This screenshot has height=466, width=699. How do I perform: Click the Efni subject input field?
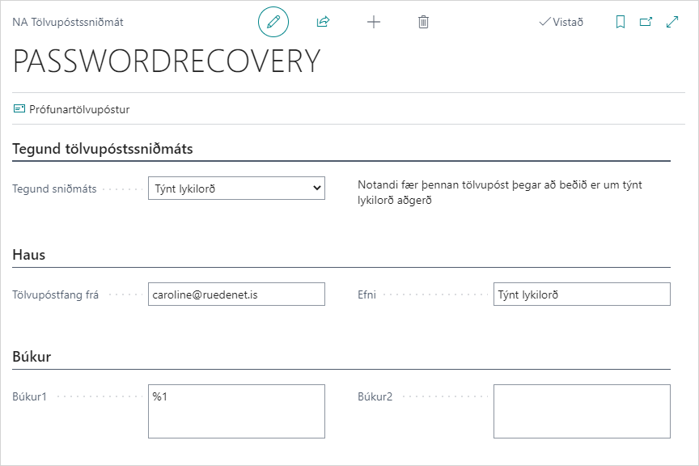[x=582, y=294]
